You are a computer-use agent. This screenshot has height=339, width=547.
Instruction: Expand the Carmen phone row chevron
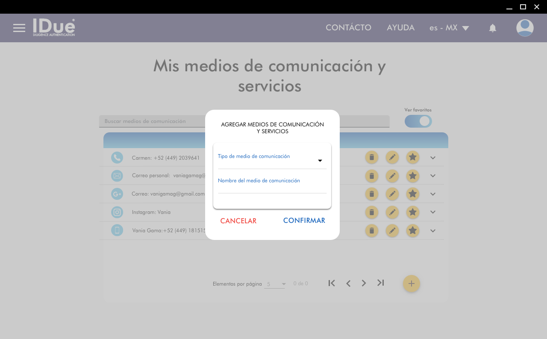[x=432, y=158]
